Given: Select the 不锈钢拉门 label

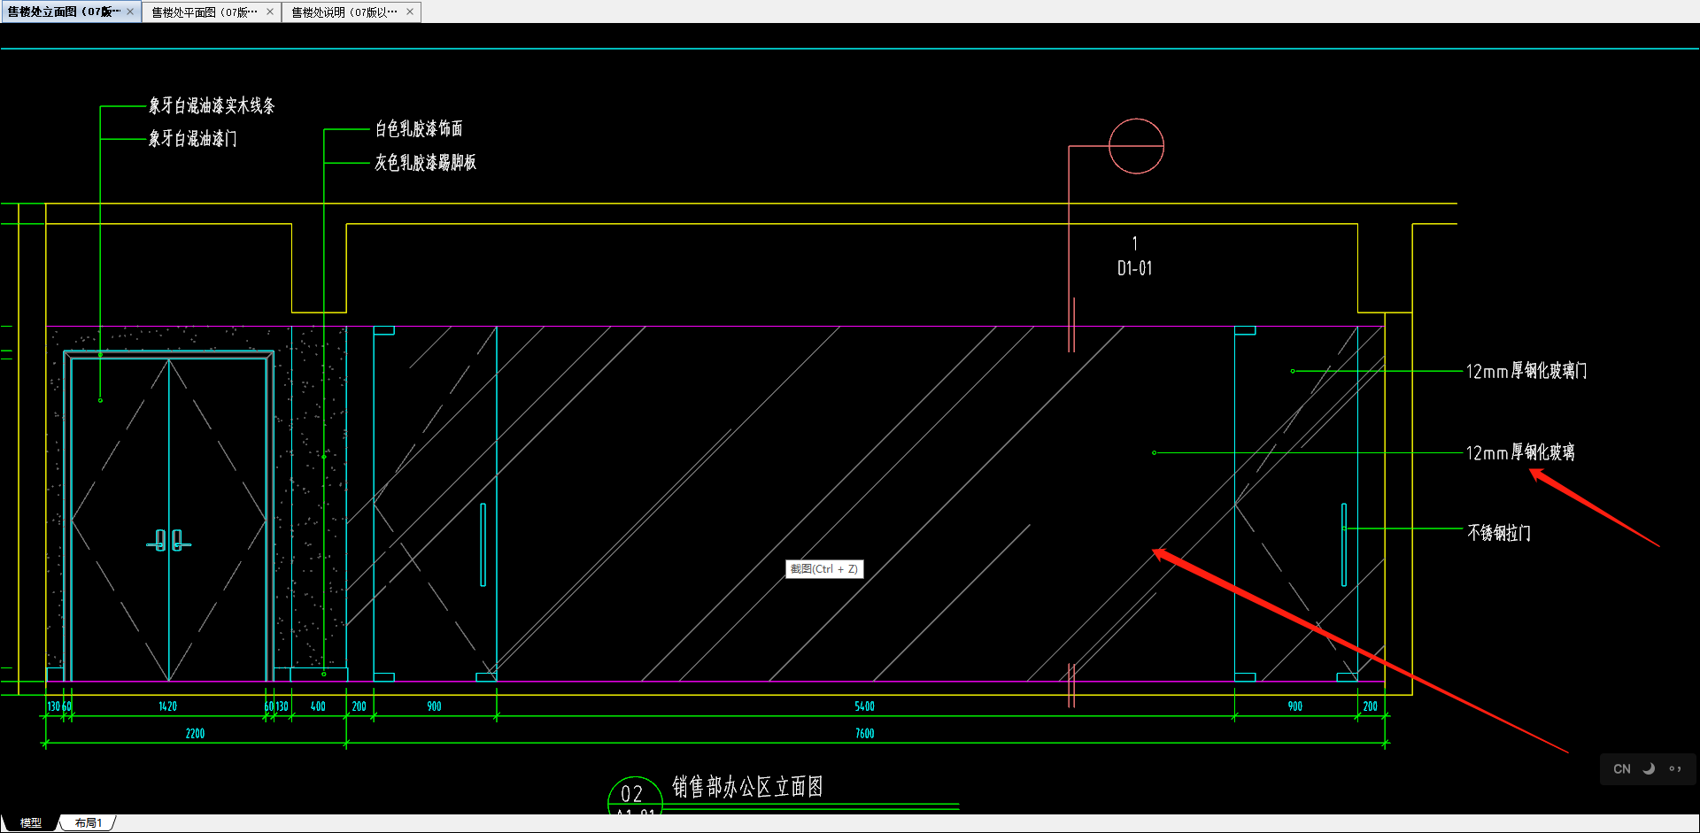Looking at the screenshot, I should click(x=1499, y=532).
